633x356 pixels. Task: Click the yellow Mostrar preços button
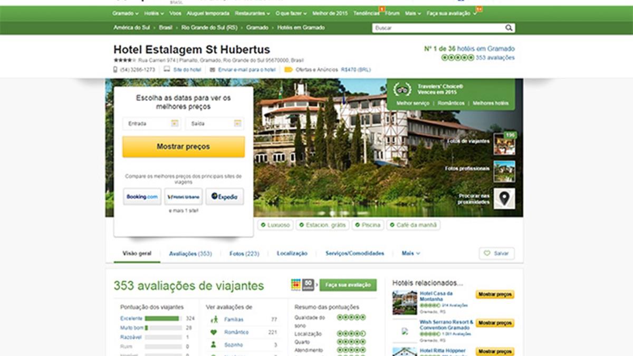pyautogui.click(x=183, y=147)
